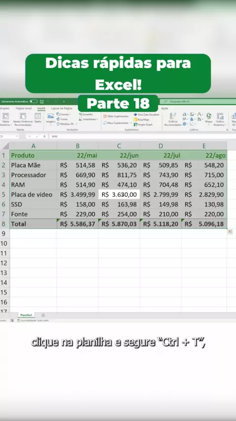Click the cell showing R$ 514,58

tap(78, 165)
